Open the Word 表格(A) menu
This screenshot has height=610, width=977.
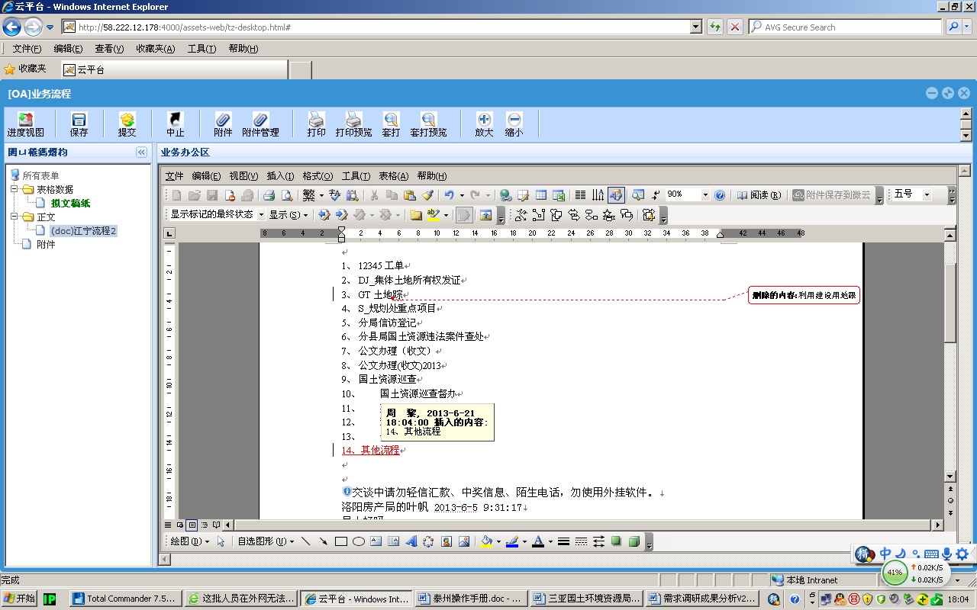(x=394, y=176)
